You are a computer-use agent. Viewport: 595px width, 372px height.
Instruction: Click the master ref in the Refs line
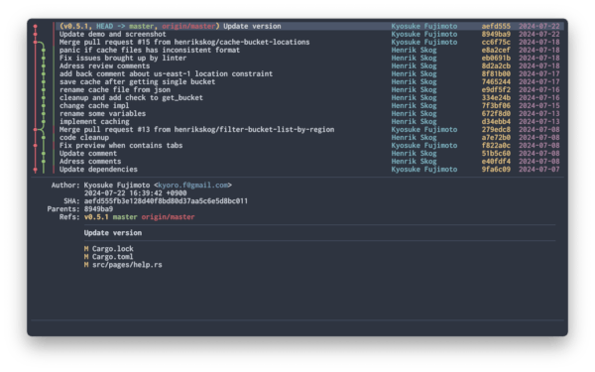coord(125,217)
